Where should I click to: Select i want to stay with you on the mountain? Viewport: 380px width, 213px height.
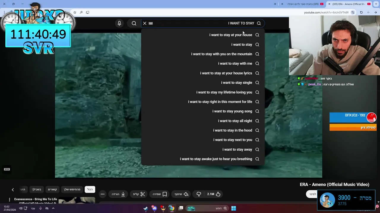[203, 54]
